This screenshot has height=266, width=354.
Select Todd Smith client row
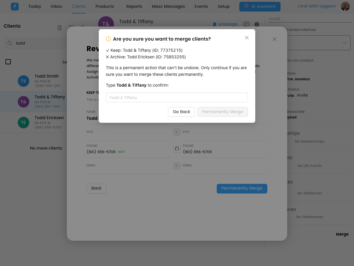[x=33, y=81]
